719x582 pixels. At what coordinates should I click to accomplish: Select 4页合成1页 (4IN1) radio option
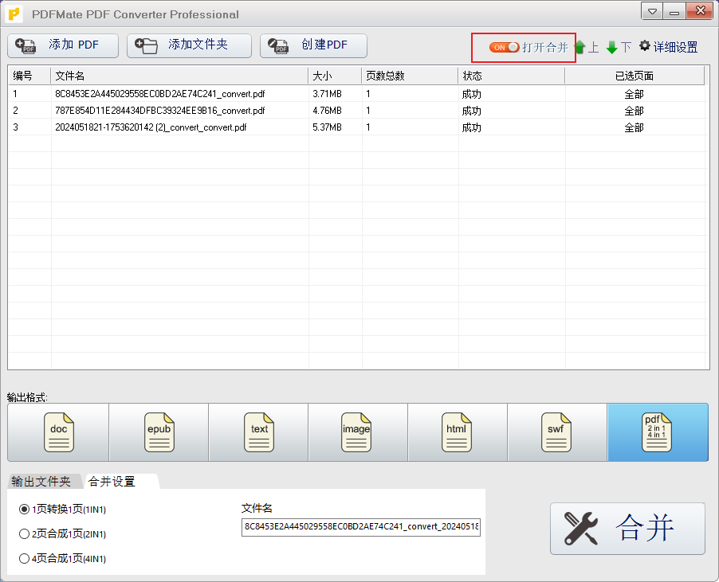click(24, 559)
